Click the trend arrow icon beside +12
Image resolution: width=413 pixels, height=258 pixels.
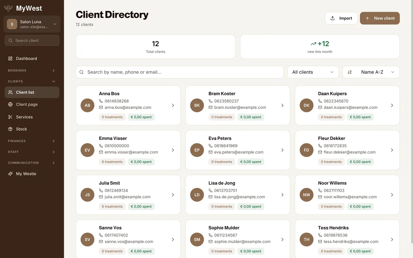tap(313, 44)
